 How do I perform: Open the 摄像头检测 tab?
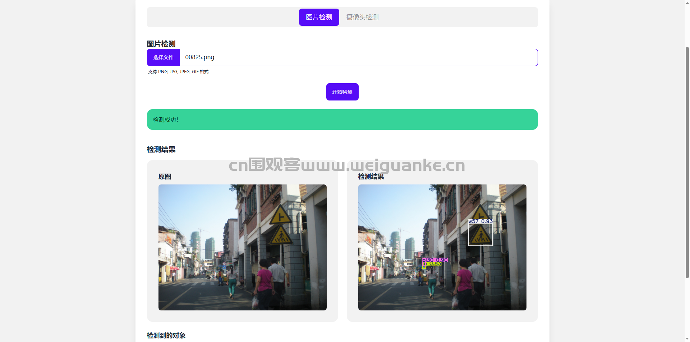[362, 17]
